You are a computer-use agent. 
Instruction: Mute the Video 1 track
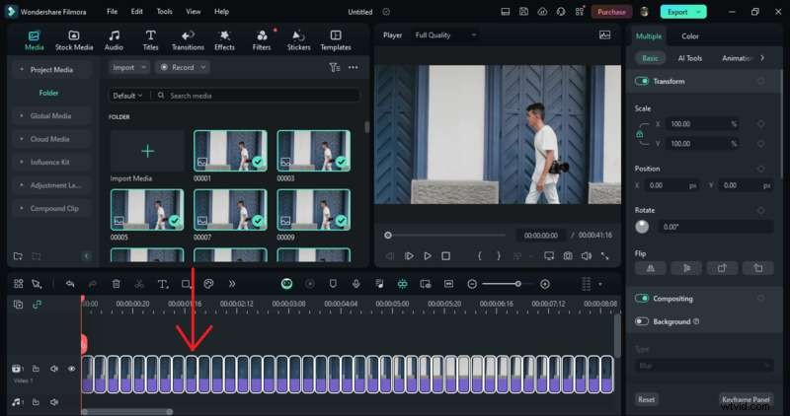pos(54,369)
